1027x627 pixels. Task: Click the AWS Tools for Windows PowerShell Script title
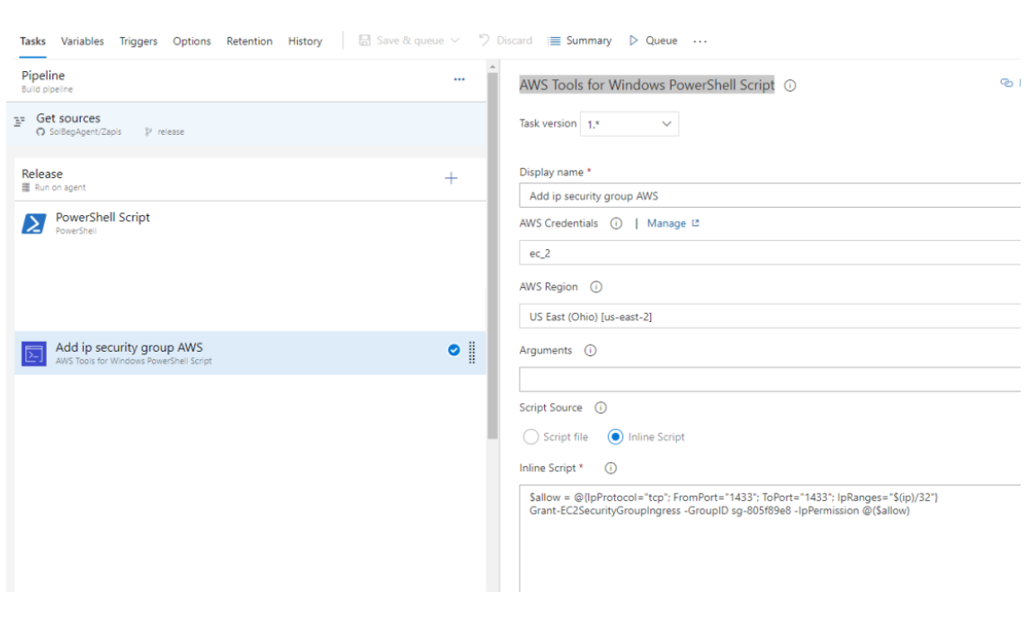(647, 85)
